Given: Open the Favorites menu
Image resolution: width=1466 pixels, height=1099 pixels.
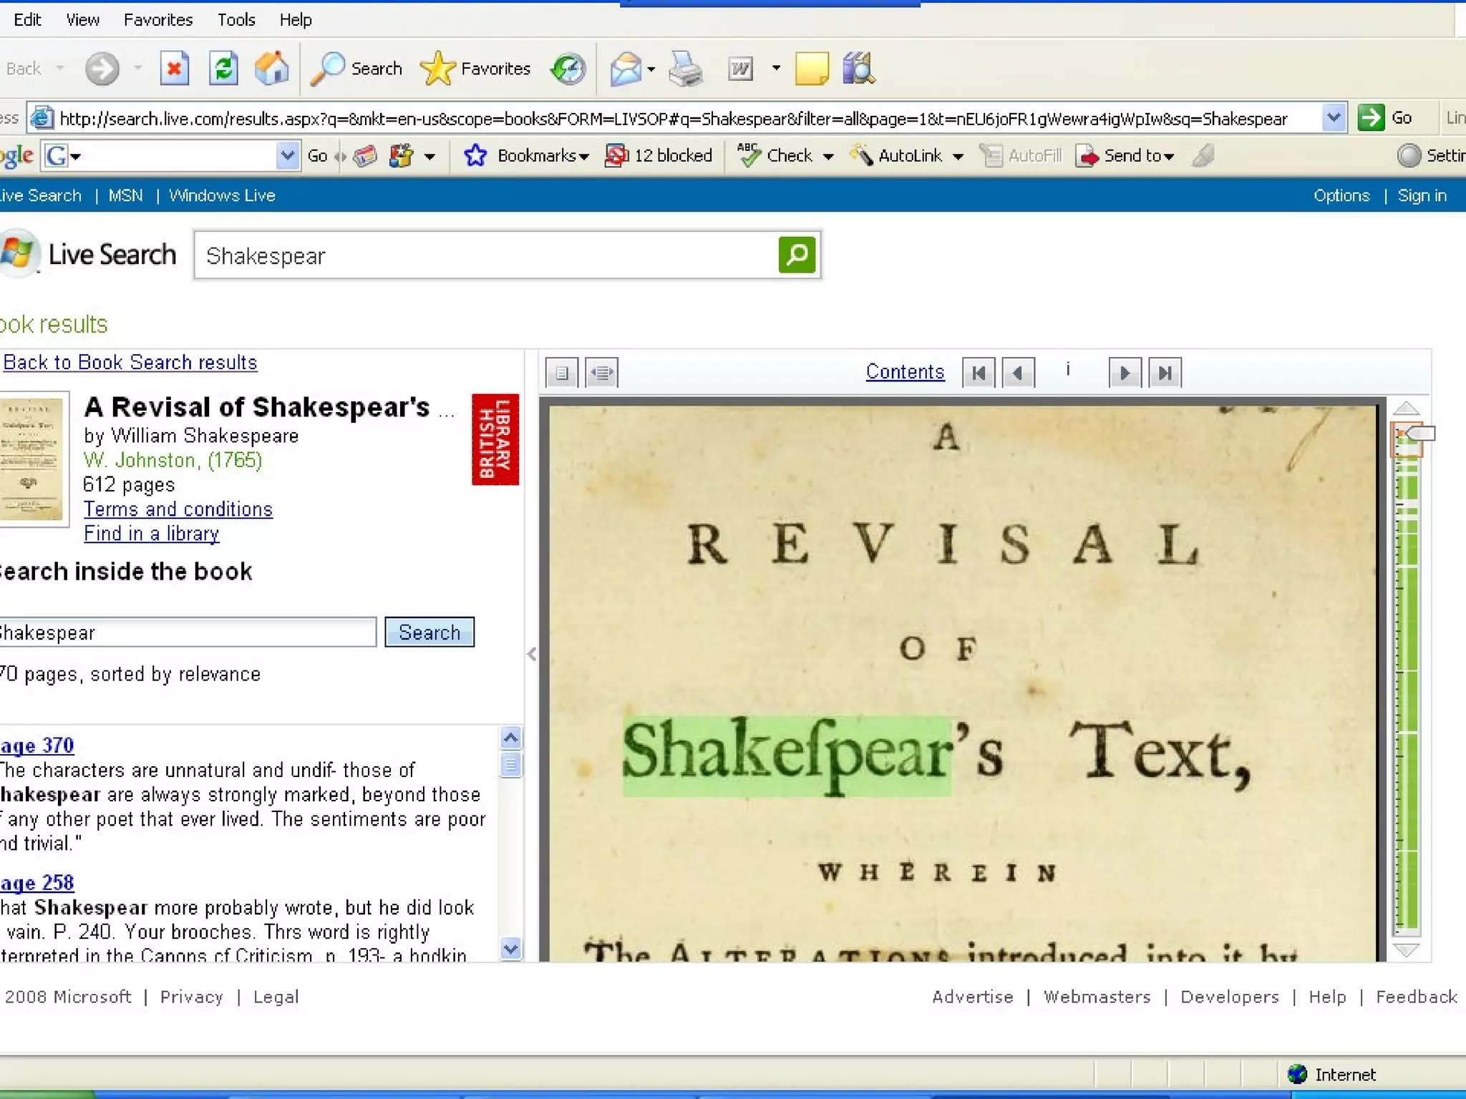Looking at the screenshot, I should point(157,19).
